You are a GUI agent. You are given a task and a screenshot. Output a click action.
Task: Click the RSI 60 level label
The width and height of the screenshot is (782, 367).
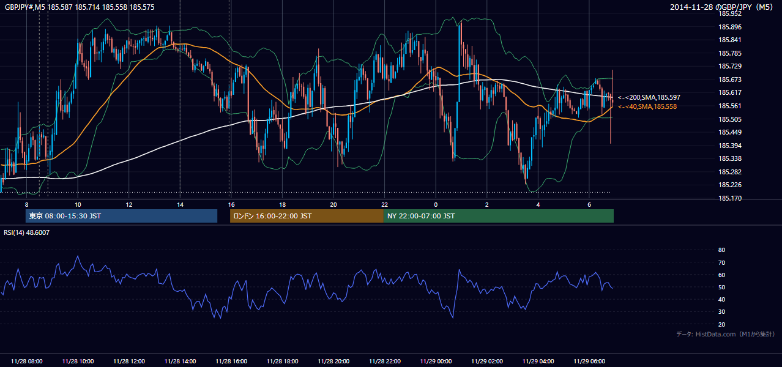(721, 275)
